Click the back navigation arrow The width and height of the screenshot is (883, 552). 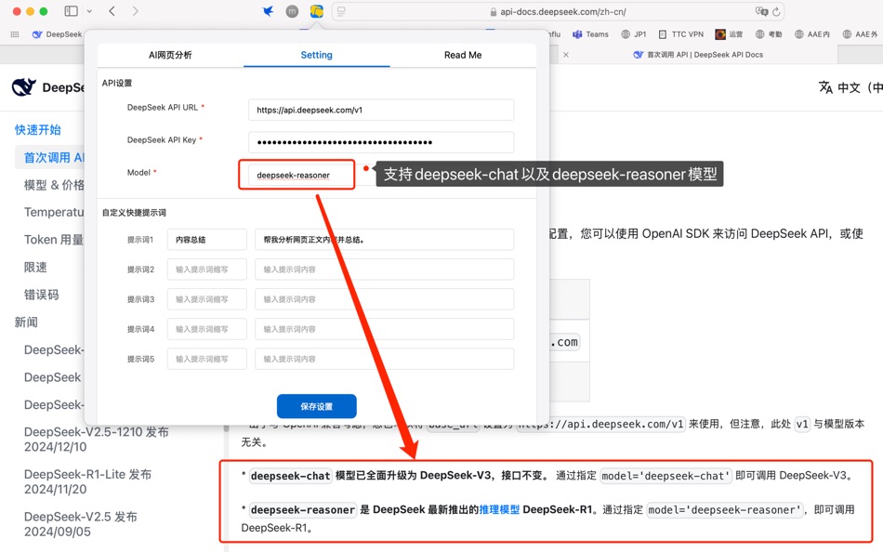112,11
